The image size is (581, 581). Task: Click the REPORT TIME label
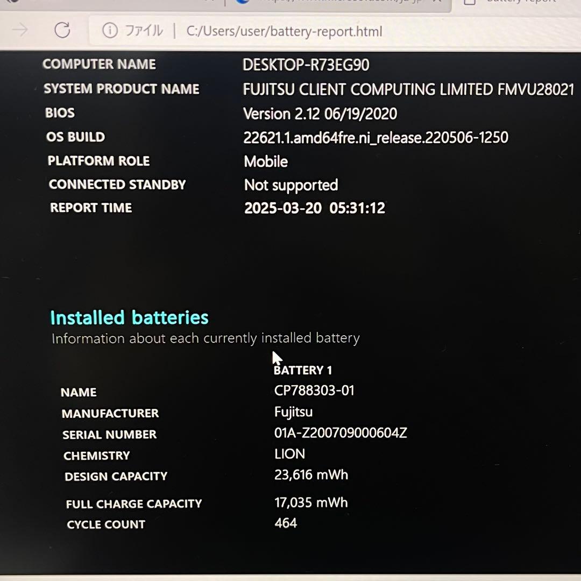(x=91, y=208)
